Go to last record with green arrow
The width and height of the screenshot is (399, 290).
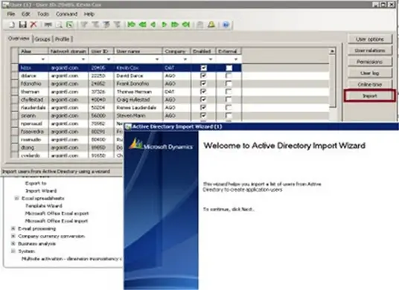tap(186, 25)
